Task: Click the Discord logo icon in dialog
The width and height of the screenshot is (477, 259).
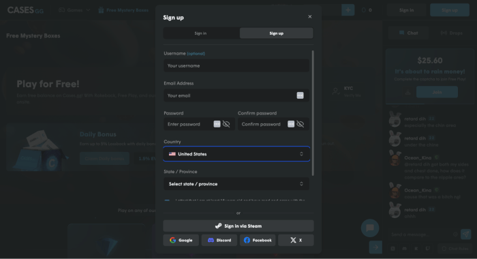Action: pyautogui.click(x=211, y=240)
